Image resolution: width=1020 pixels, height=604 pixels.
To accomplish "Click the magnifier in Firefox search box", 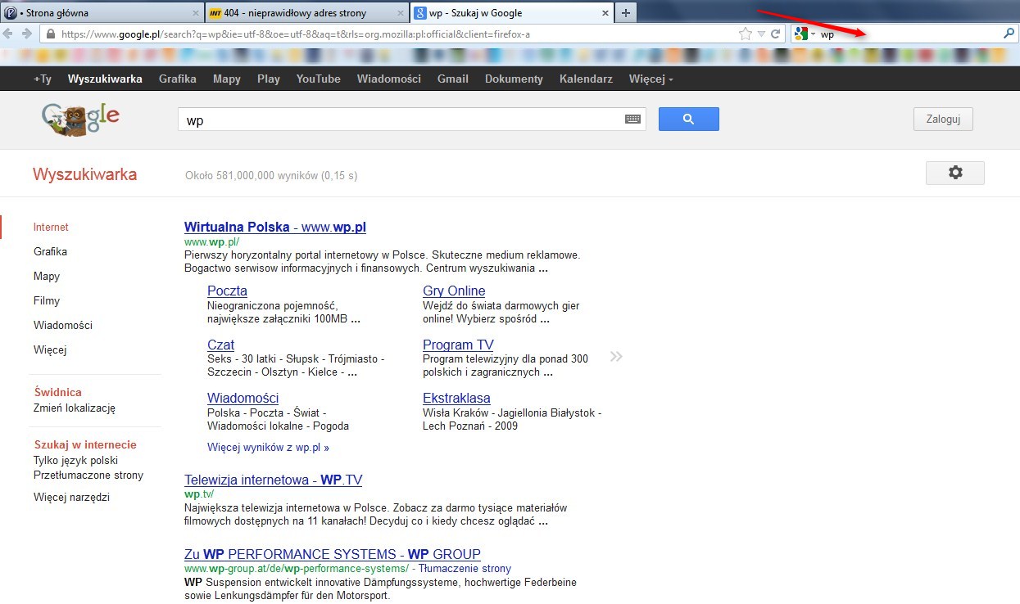I will (1009, 34).
